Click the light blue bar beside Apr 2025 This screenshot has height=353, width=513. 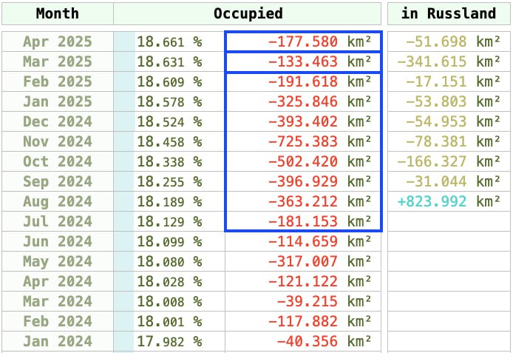(x=124, y=41)
